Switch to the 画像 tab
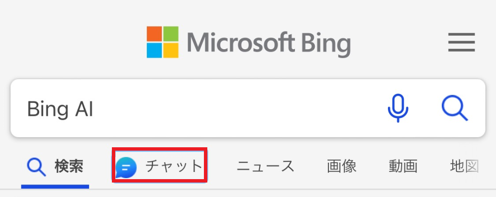The height and width of the screenshot is (197, 496). (x=341, y=167)
